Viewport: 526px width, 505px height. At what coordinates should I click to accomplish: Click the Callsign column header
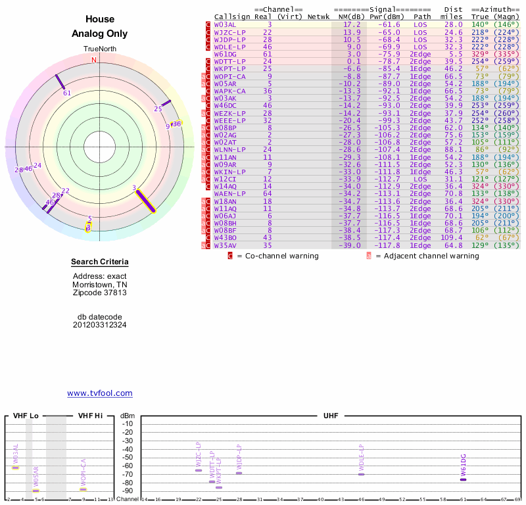point(229,16)
